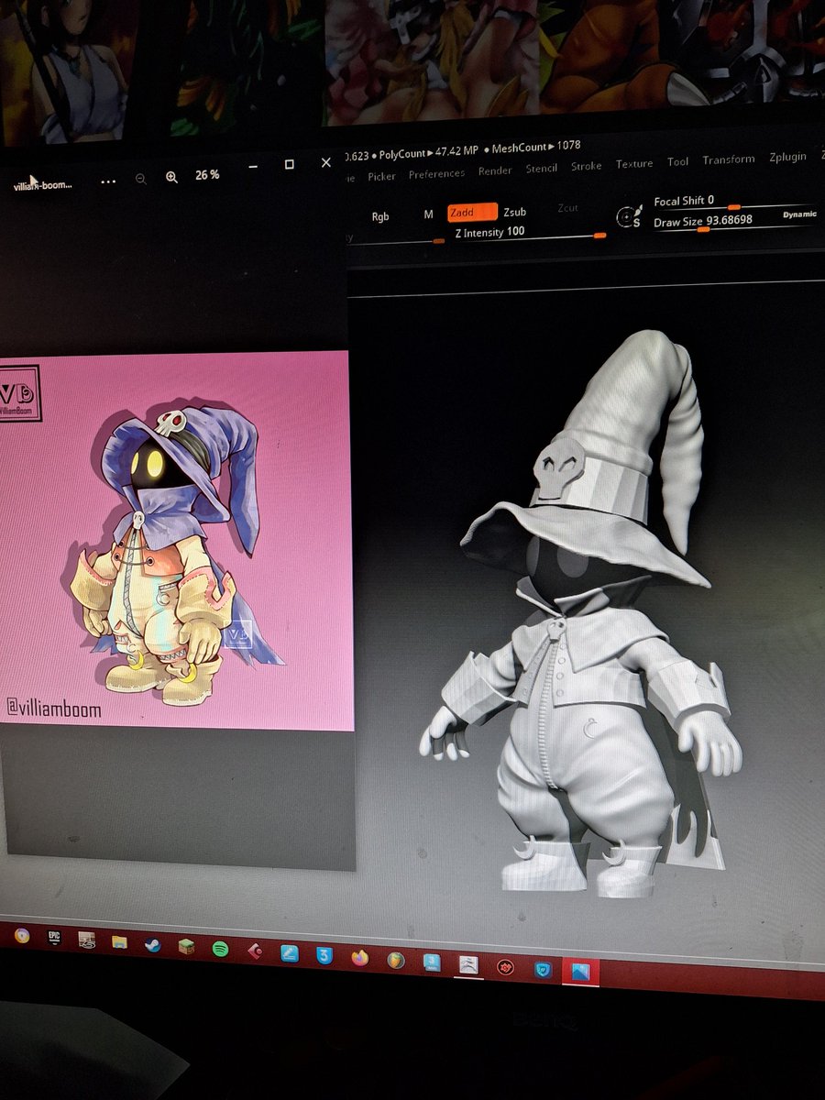
Task: Adjust the Z Intensity slider
Action: [x=531, y=234]
